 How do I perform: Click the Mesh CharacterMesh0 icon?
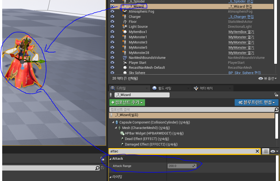[x=119, y=128]
